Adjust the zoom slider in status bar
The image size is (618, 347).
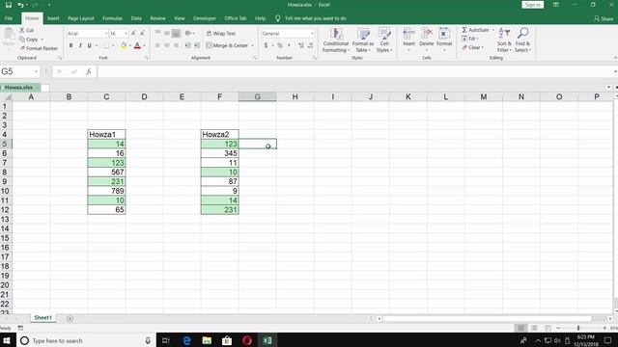point(578,328)
